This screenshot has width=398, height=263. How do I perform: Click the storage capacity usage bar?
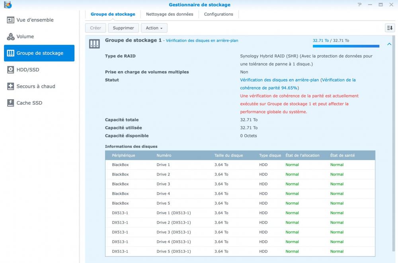click(x=346, y=46)
